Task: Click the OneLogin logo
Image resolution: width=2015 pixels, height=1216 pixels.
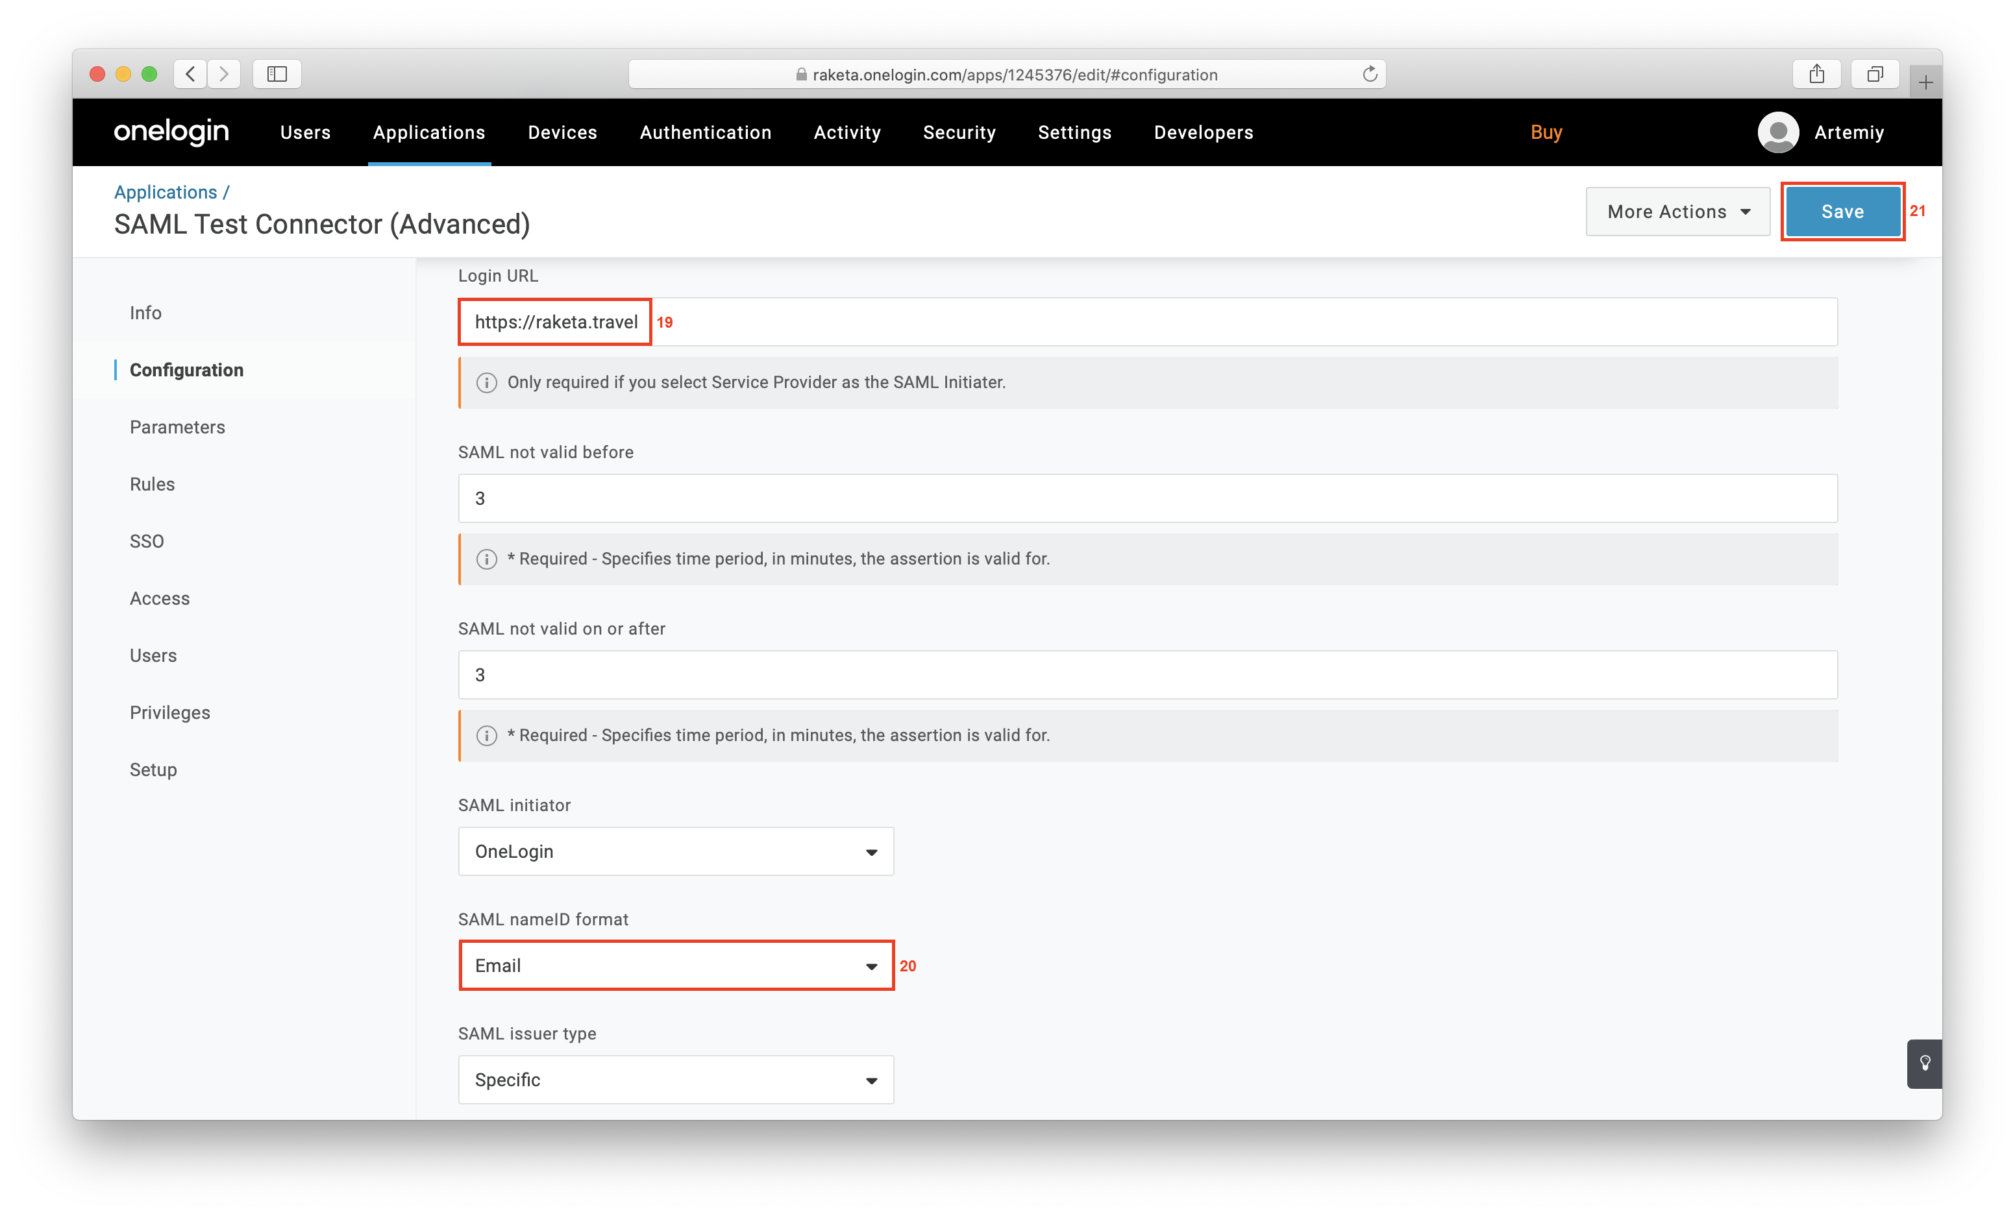Action: (x=171, y=132)
